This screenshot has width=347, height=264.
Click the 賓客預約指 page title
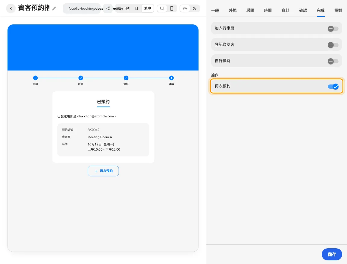[34, 8]
